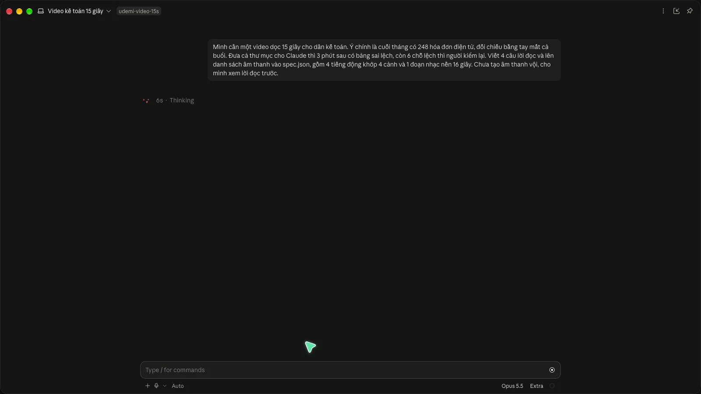Click the user message about 248 hóa đơn
Image resolution: width=701 pixels, height=394 pixels.
[384, 60]
